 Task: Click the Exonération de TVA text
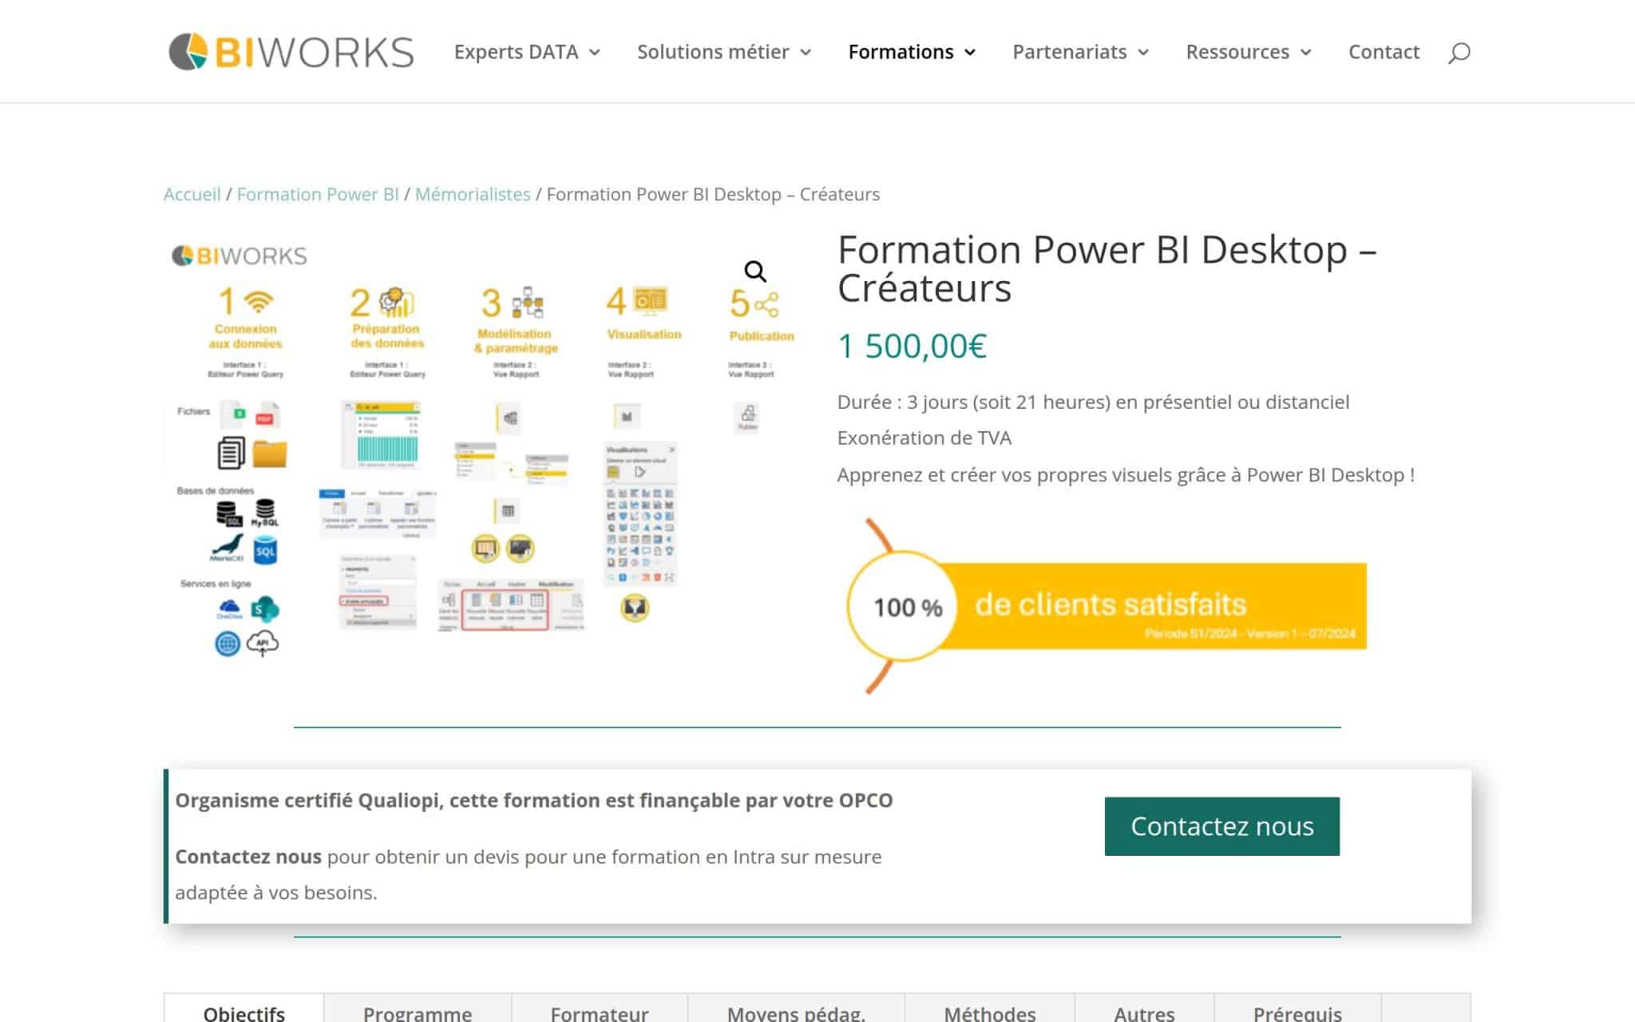point(924,438)
